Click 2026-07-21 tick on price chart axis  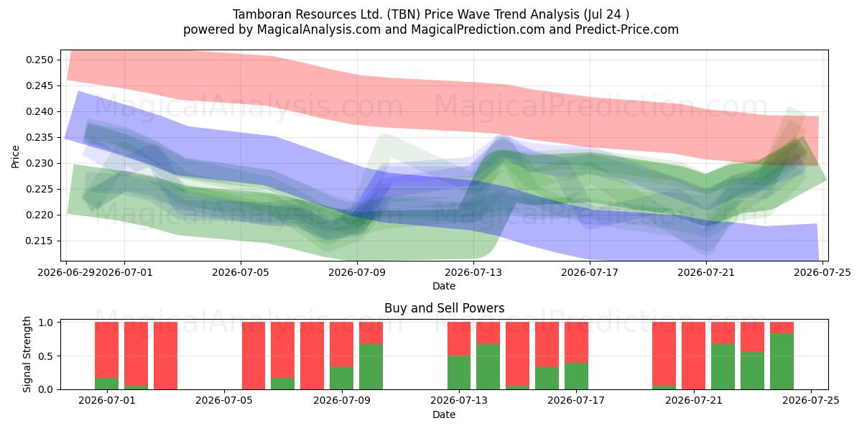pos(707,272)
